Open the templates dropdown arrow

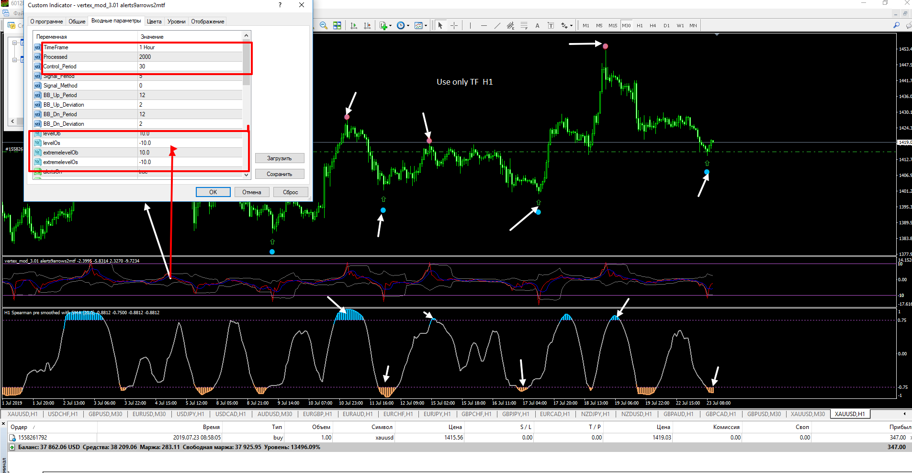tap(426, 26)
